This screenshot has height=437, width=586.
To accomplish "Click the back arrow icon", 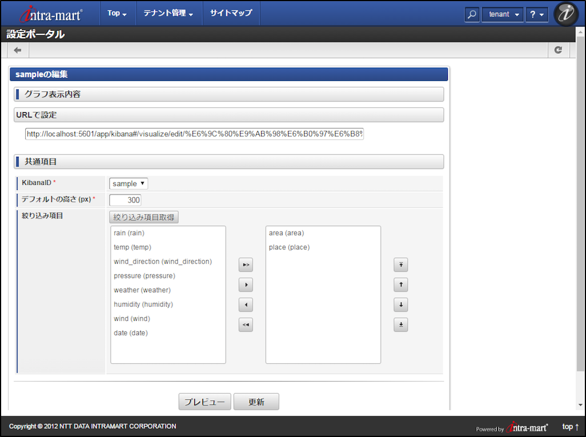I will pos(18,50).
